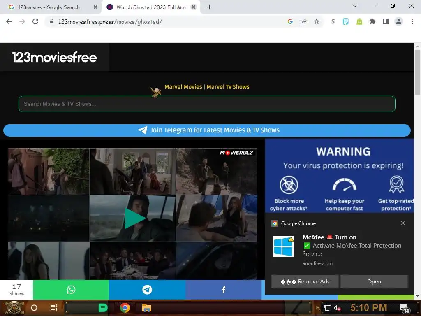Open a new browser tab
Screen dimensions: 421x316
pos(209,7)
